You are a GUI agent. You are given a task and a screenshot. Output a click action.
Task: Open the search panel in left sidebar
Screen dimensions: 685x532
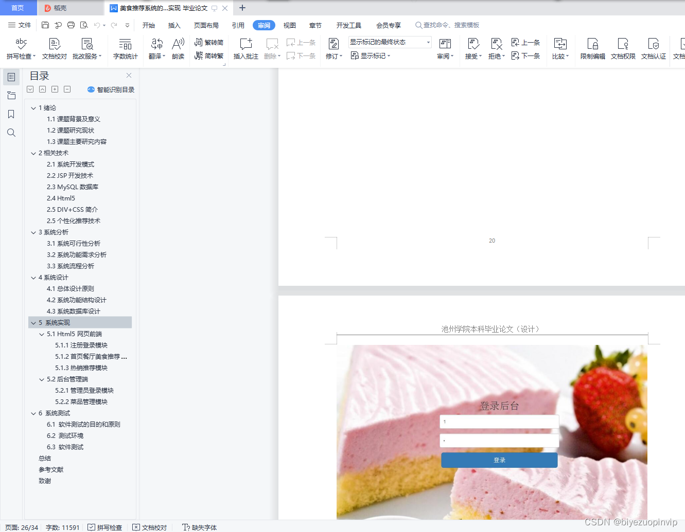[x=11, y=133]
